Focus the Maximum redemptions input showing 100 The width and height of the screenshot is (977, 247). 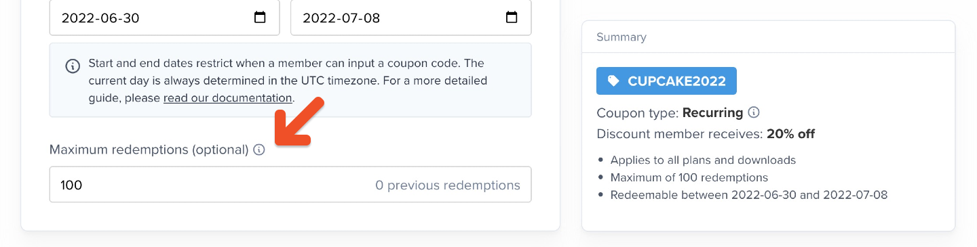[290, 185]
